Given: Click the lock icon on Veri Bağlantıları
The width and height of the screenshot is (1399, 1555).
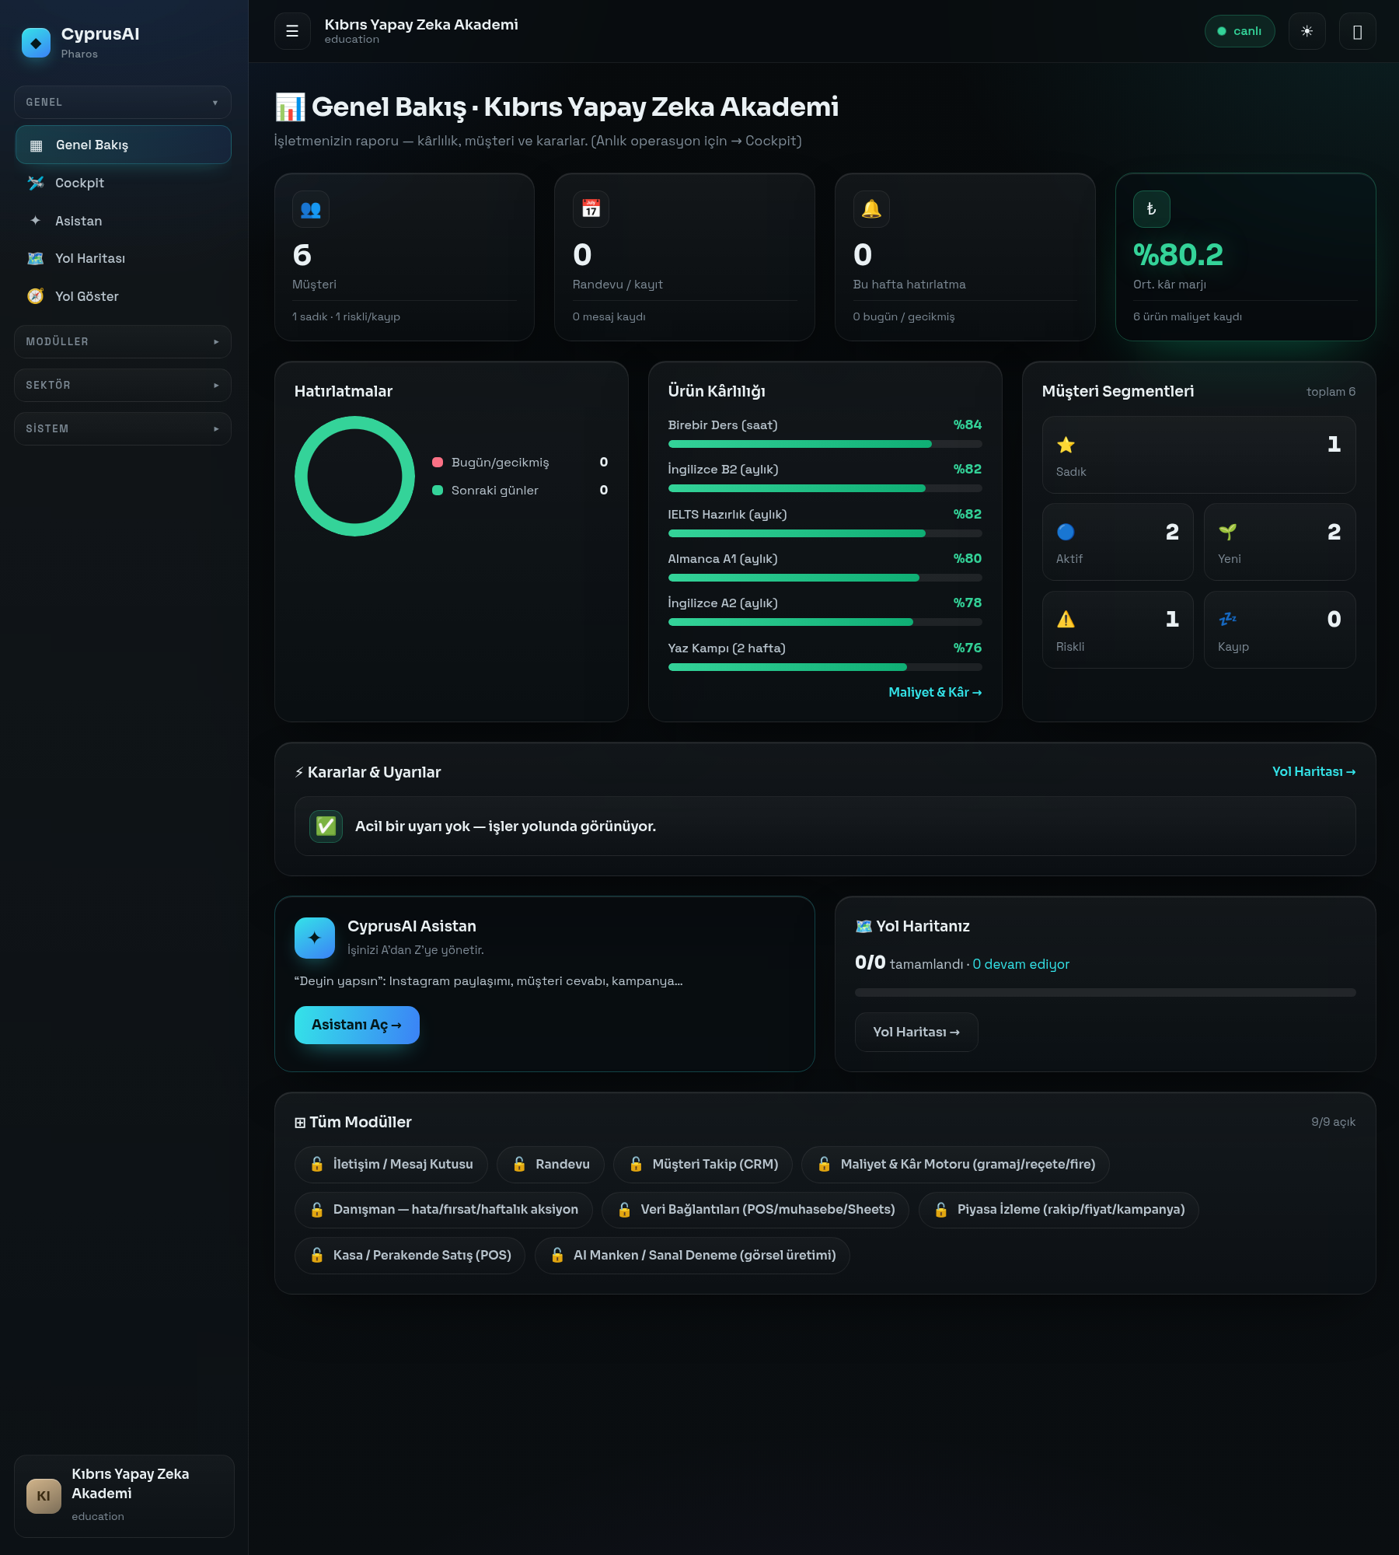Looking at the screenshot, I should click(x=624, y=1209).
